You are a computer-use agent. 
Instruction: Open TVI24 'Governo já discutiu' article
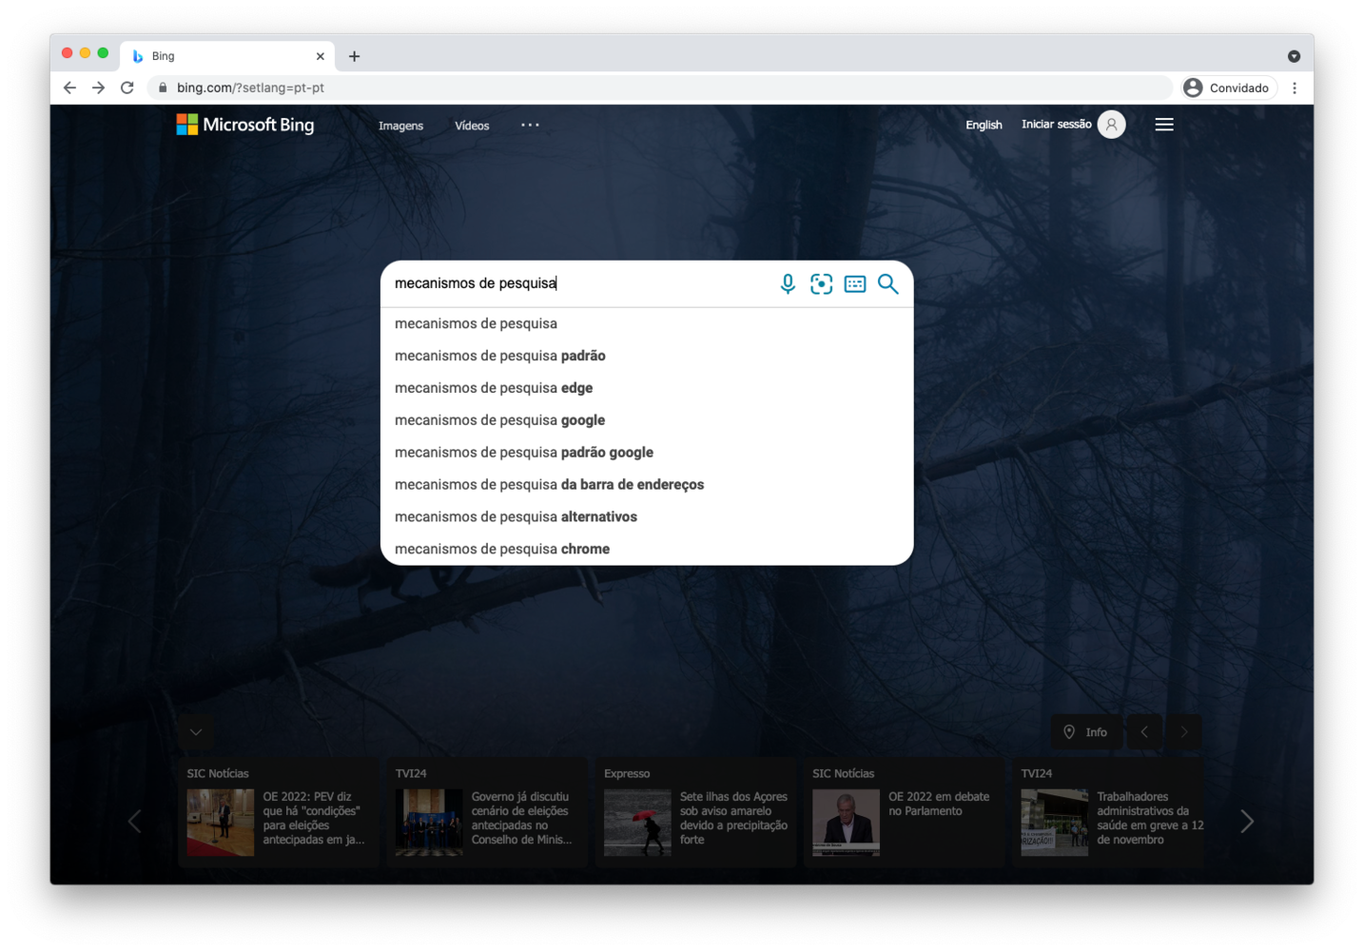coord(487,813)
